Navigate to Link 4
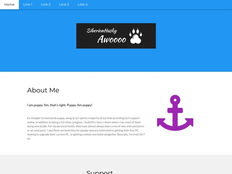 [82, 5]
